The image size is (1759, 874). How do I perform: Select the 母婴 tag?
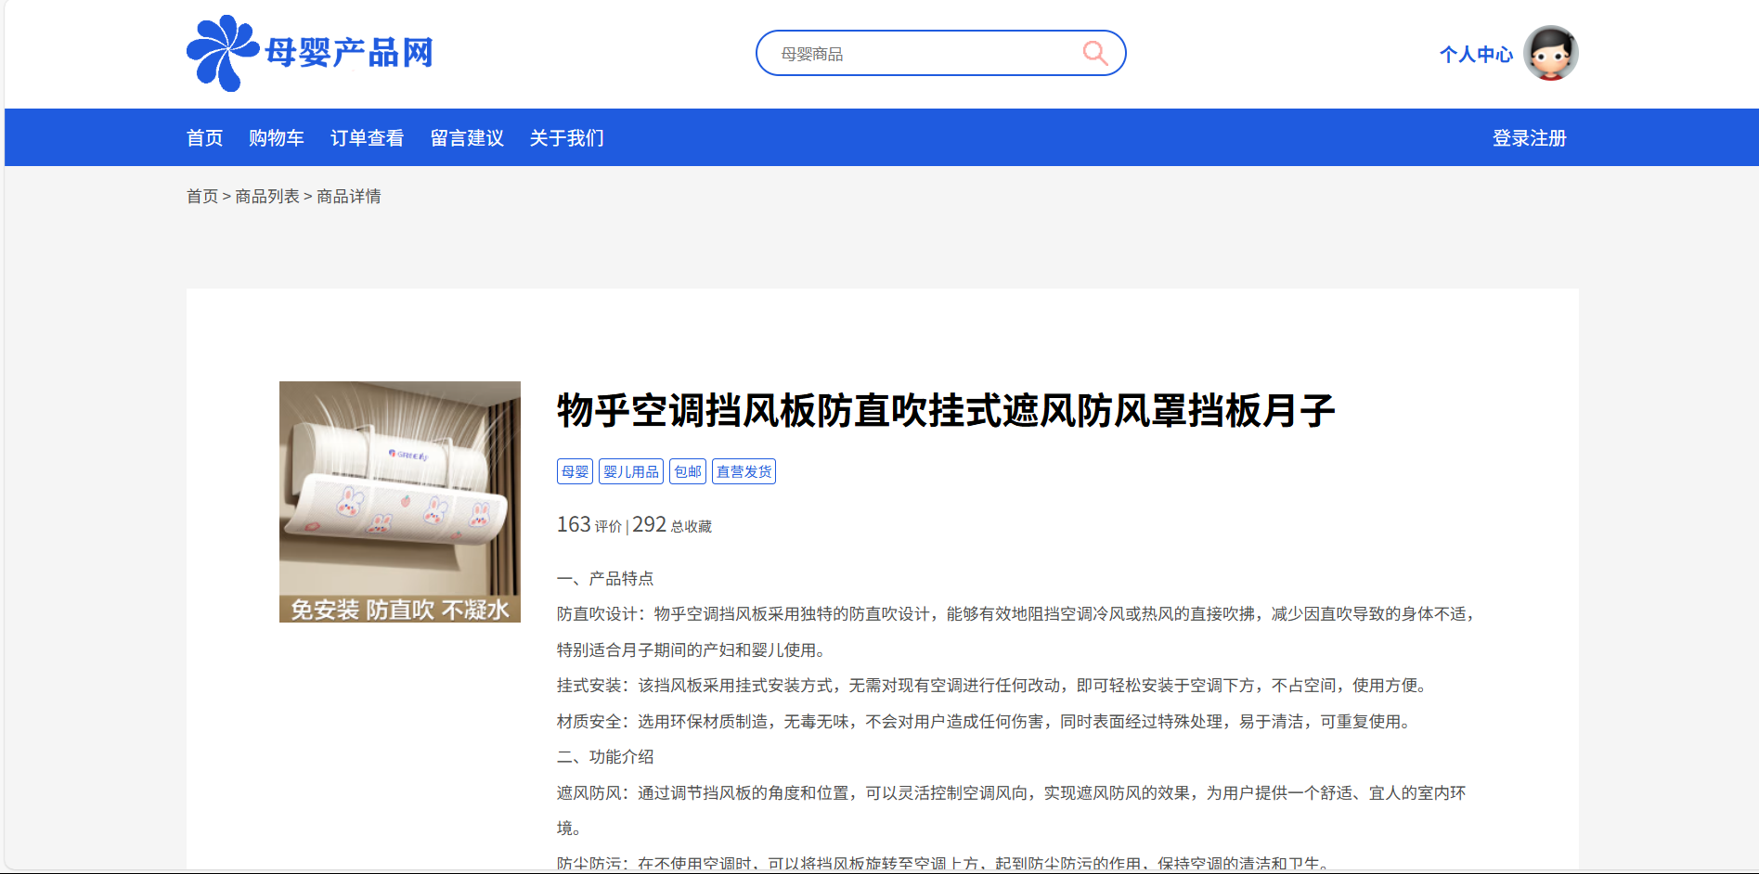coord(575,471)
